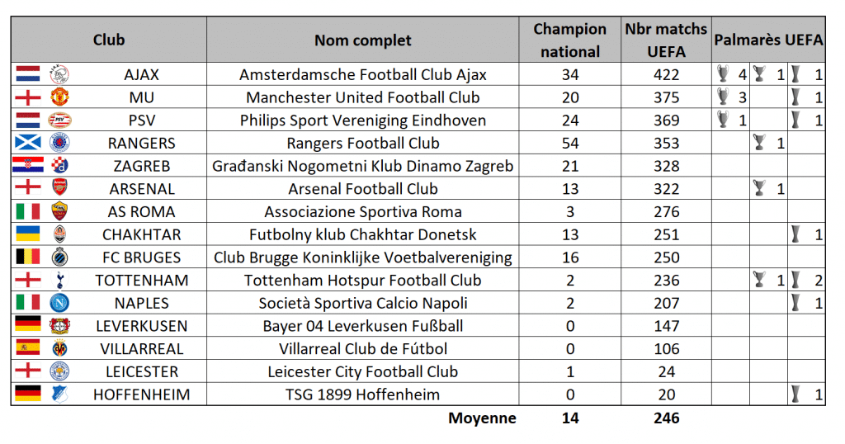Click the "Palmarès UEFA" header cell

pos(768,40)
